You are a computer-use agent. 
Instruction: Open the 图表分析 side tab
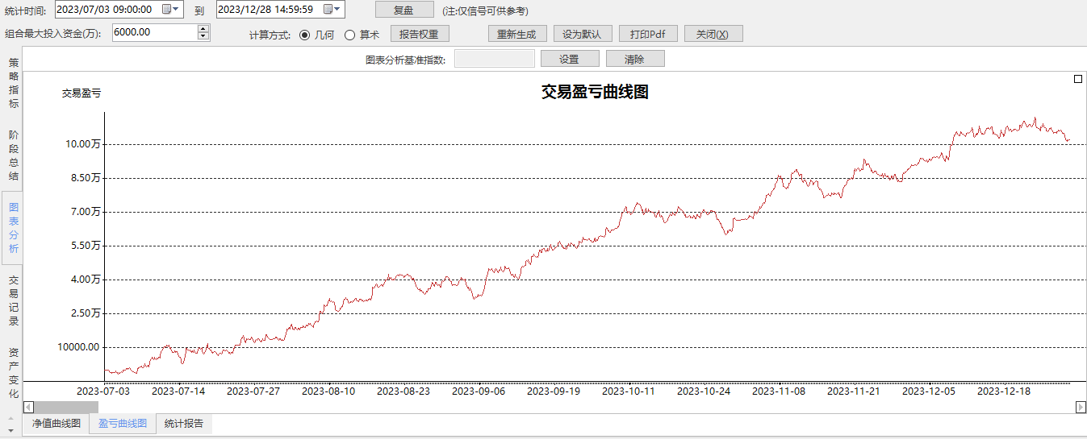pos(13,227)
